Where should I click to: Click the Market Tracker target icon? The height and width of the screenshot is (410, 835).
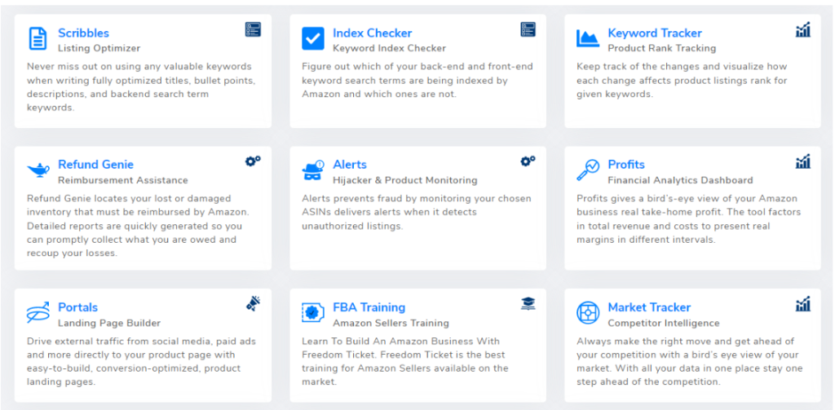588,312
